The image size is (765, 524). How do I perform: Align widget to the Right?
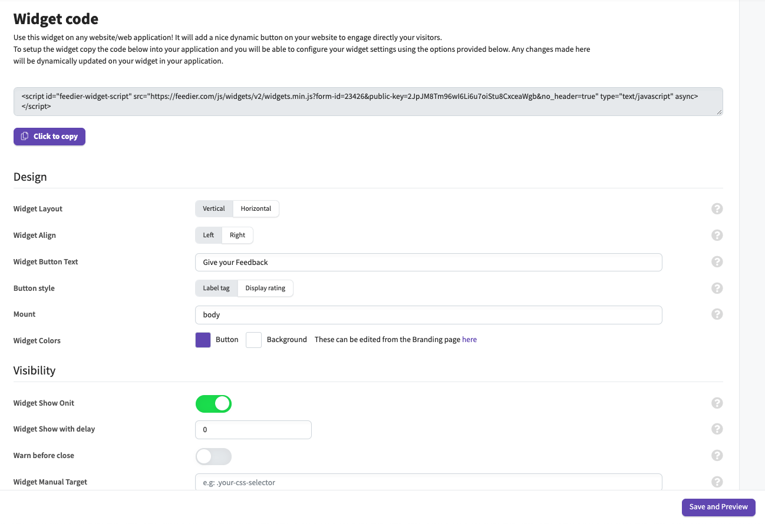[x=238, y=235]
